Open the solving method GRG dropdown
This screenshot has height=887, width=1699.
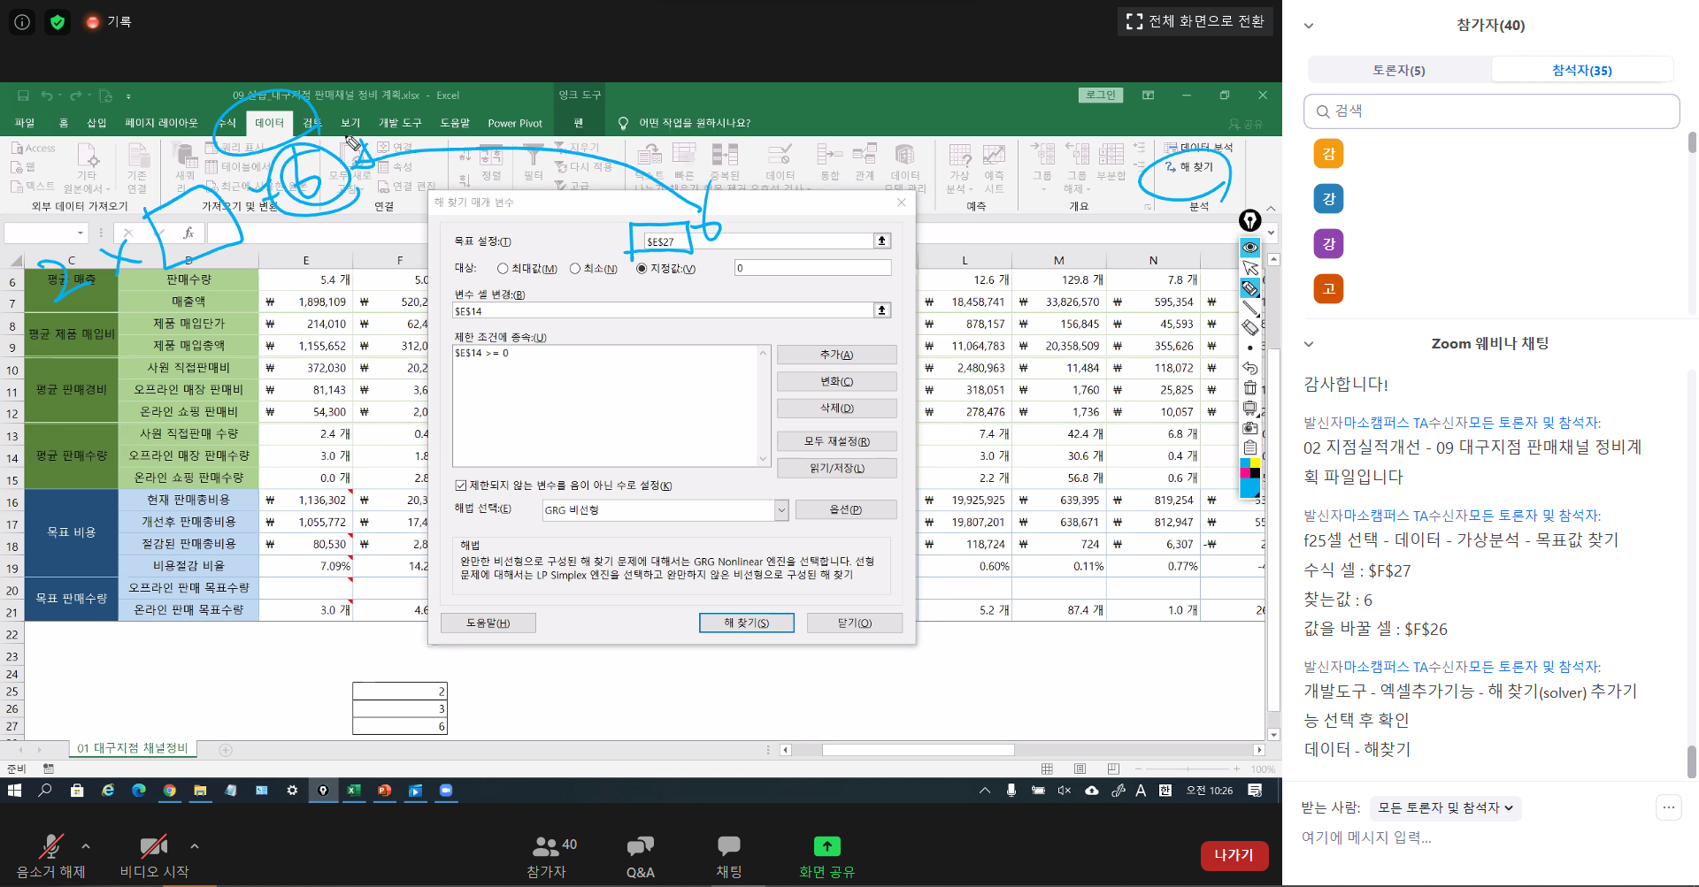tap(781, 510)
